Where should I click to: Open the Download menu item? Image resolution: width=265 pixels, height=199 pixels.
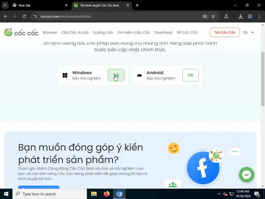[x=163, y=32]
